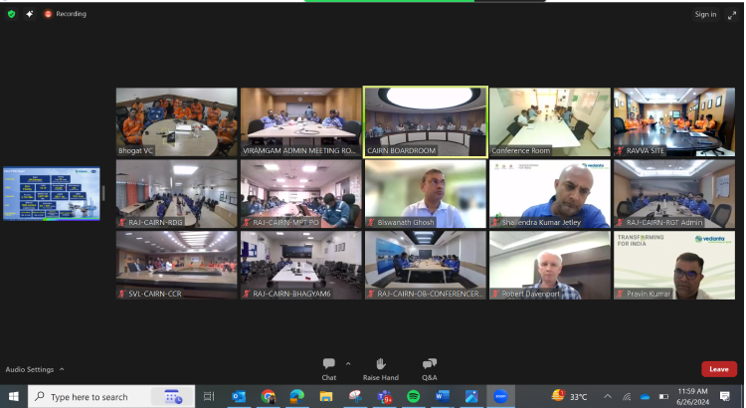This screenshot has height=408, width=746.
Task: Open the Q&A panel
Action: [430, 364]
